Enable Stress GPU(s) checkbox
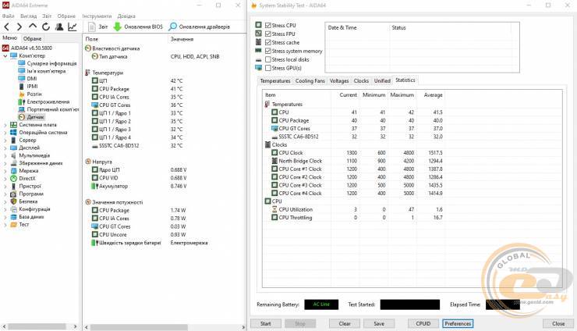The width and height of the screenshot is (577, 331). tap(268, 68)
